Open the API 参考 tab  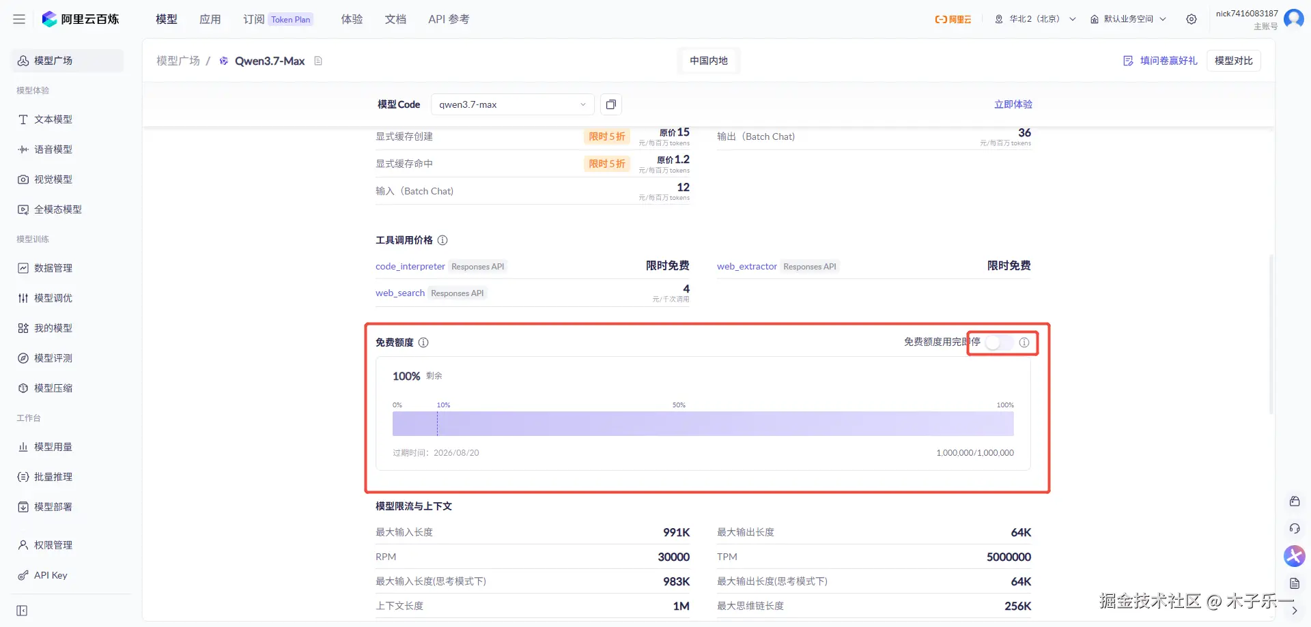(x=449, y=19)
